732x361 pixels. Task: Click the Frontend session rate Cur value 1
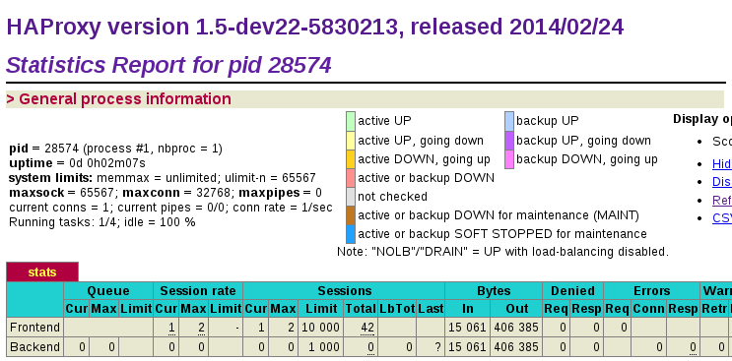coord(171,328)
